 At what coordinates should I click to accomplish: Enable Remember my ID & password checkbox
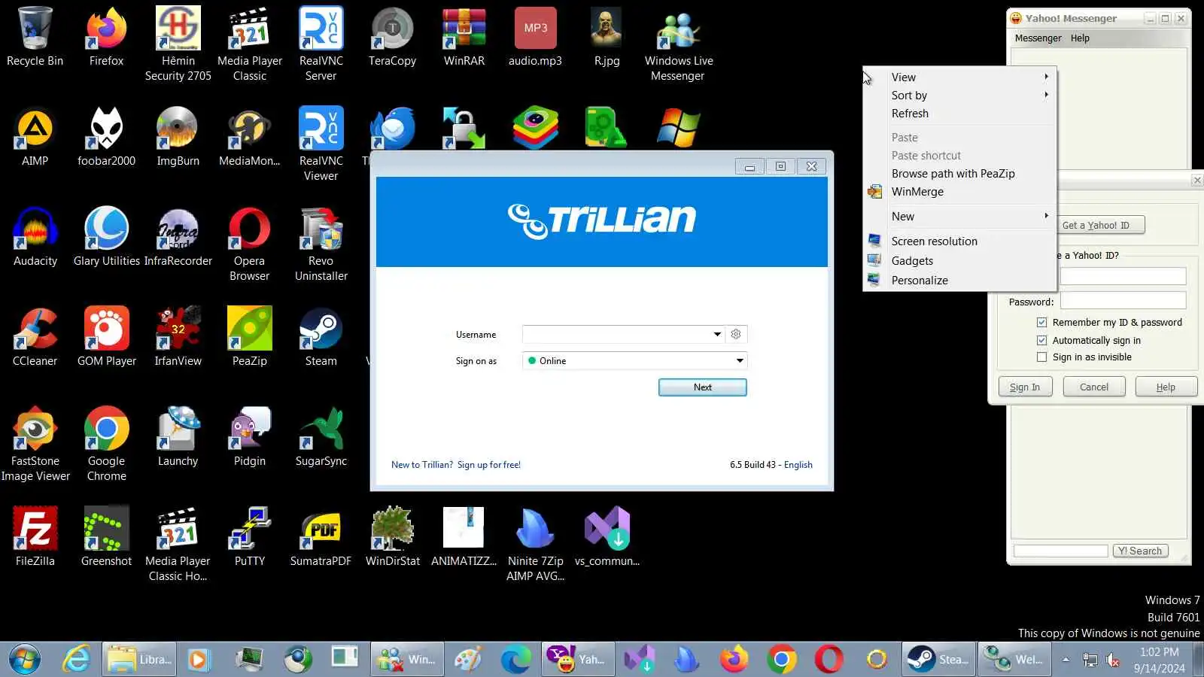[1041, 322]
